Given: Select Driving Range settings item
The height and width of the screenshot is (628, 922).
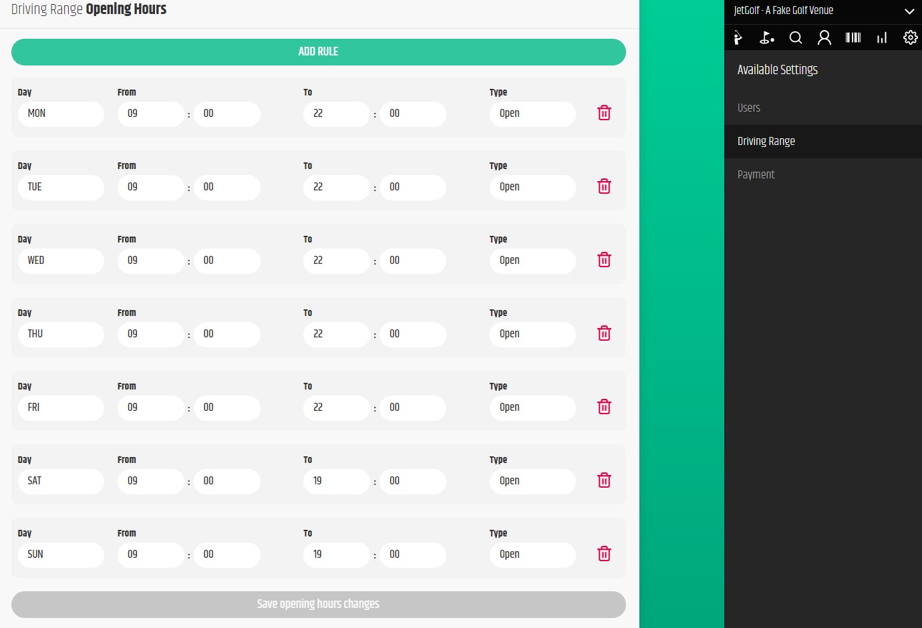Looking at the screenshot, I should point(823,141).
